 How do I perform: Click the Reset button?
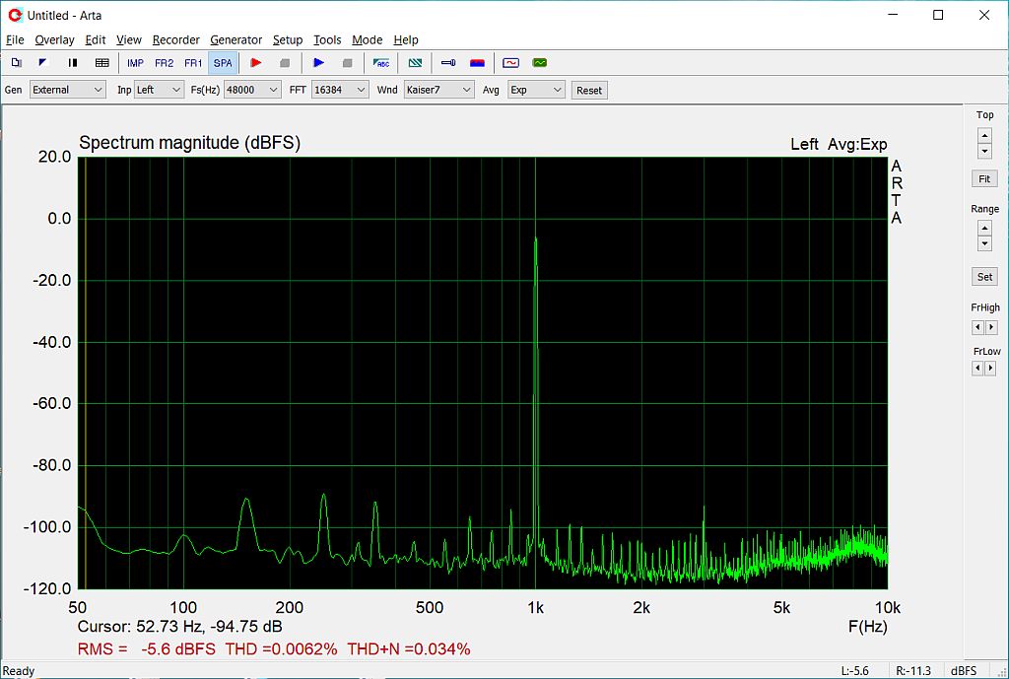pos(589,90)
